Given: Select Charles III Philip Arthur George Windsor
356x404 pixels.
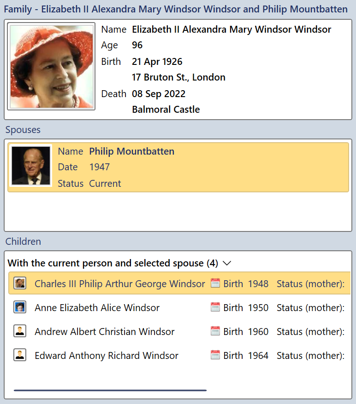Looking at the screenshot, I should point(119,283).
